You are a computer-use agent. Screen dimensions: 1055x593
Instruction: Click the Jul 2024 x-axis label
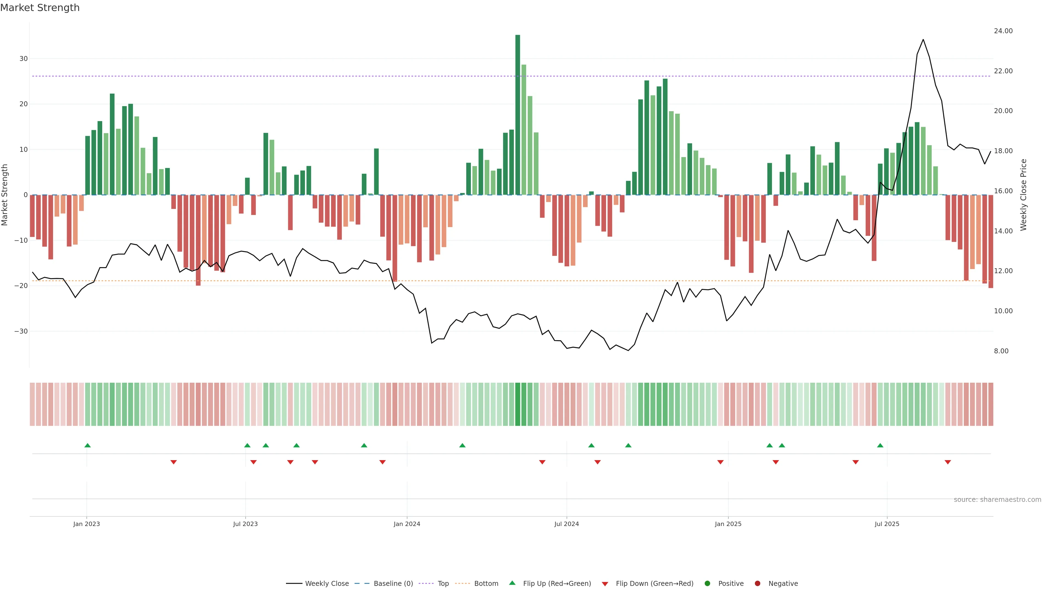(x=567, y=524)
